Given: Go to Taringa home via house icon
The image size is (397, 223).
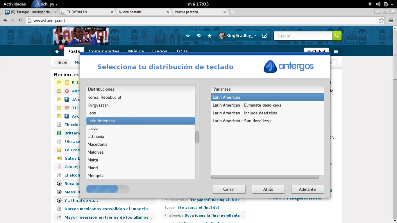Looking at the screenshot, I should coord(57,52).
